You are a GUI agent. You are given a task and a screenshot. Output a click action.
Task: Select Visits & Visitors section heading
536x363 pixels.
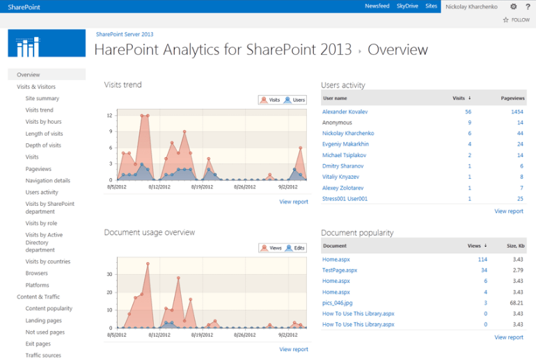[x=36, y=87]
